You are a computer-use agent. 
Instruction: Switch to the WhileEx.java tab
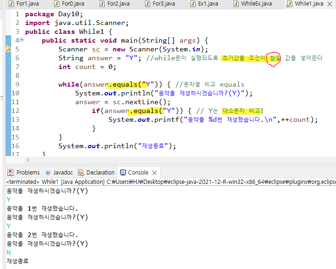(253, 4)
